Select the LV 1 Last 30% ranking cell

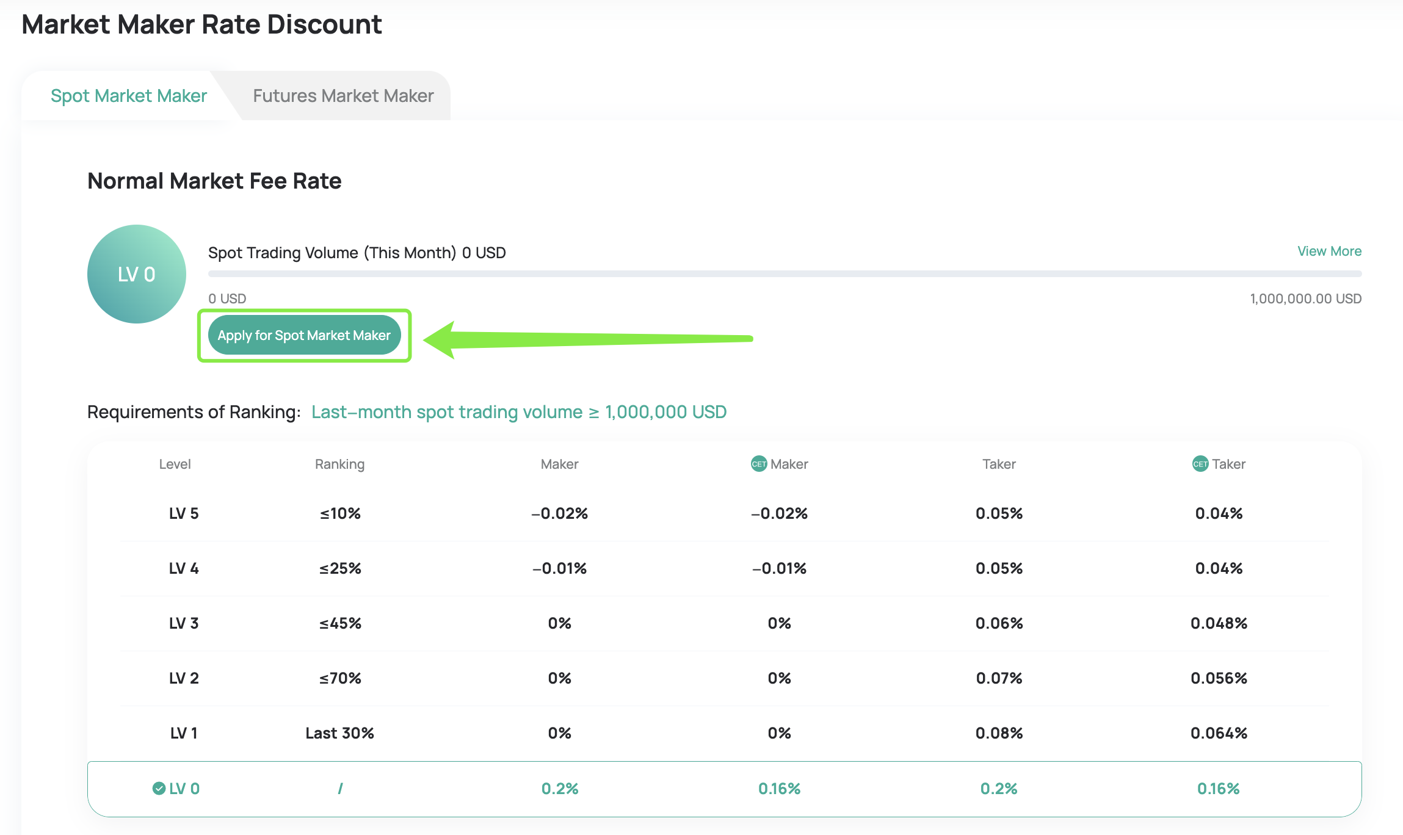tap(339, 733)
